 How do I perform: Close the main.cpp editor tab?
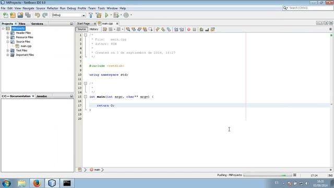point(117,23)
